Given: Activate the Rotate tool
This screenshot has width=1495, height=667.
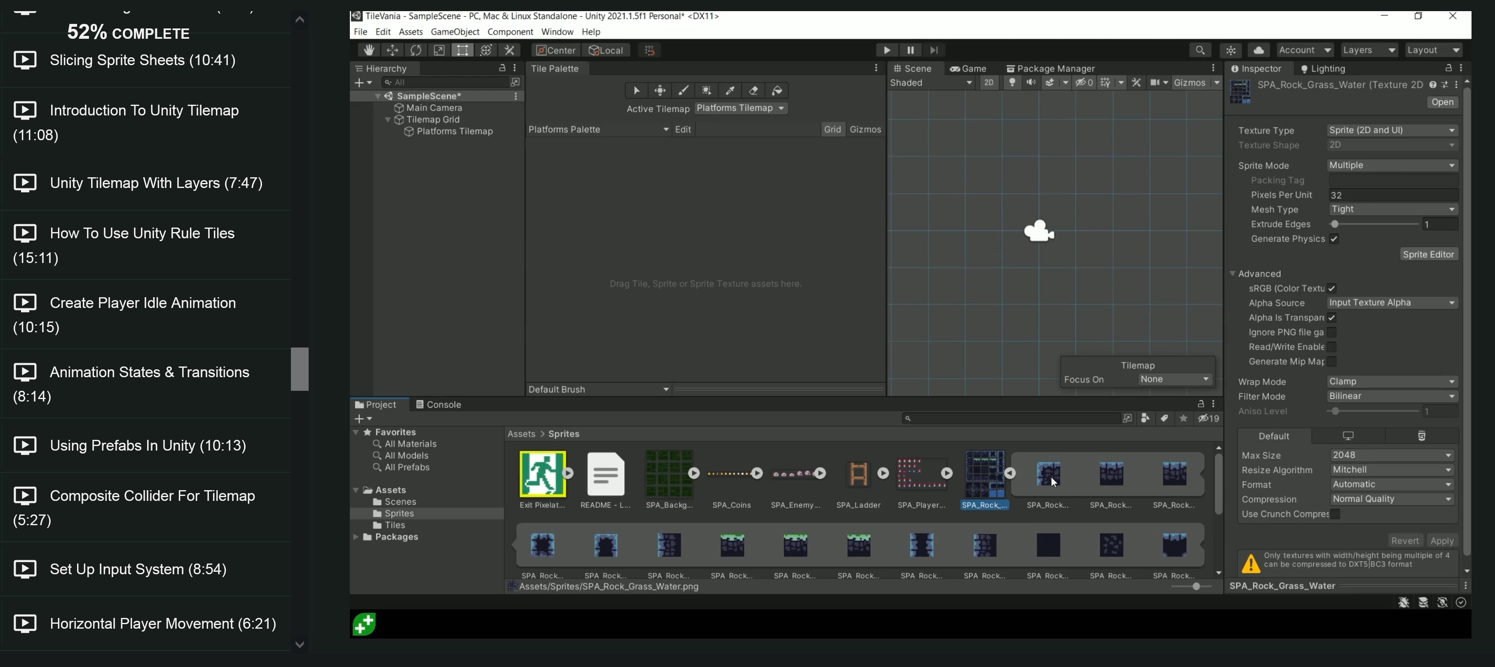Looking at the screenshot, I should tap(415, 50).
